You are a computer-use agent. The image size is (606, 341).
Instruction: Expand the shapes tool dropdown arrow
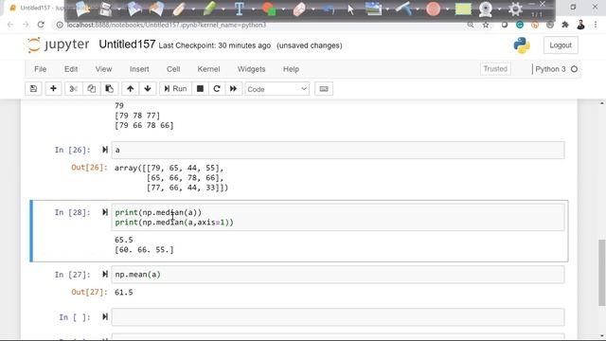(283, 9)
